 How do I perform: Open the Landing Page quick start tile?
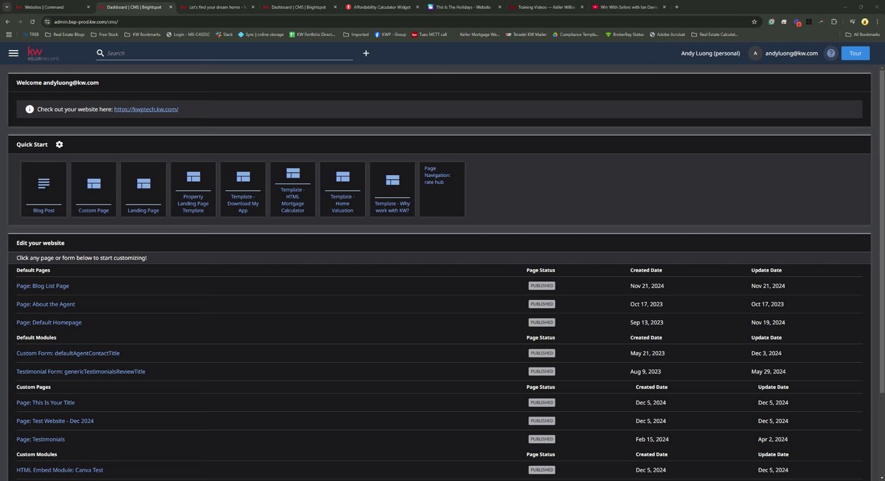(x=143, y=190)
